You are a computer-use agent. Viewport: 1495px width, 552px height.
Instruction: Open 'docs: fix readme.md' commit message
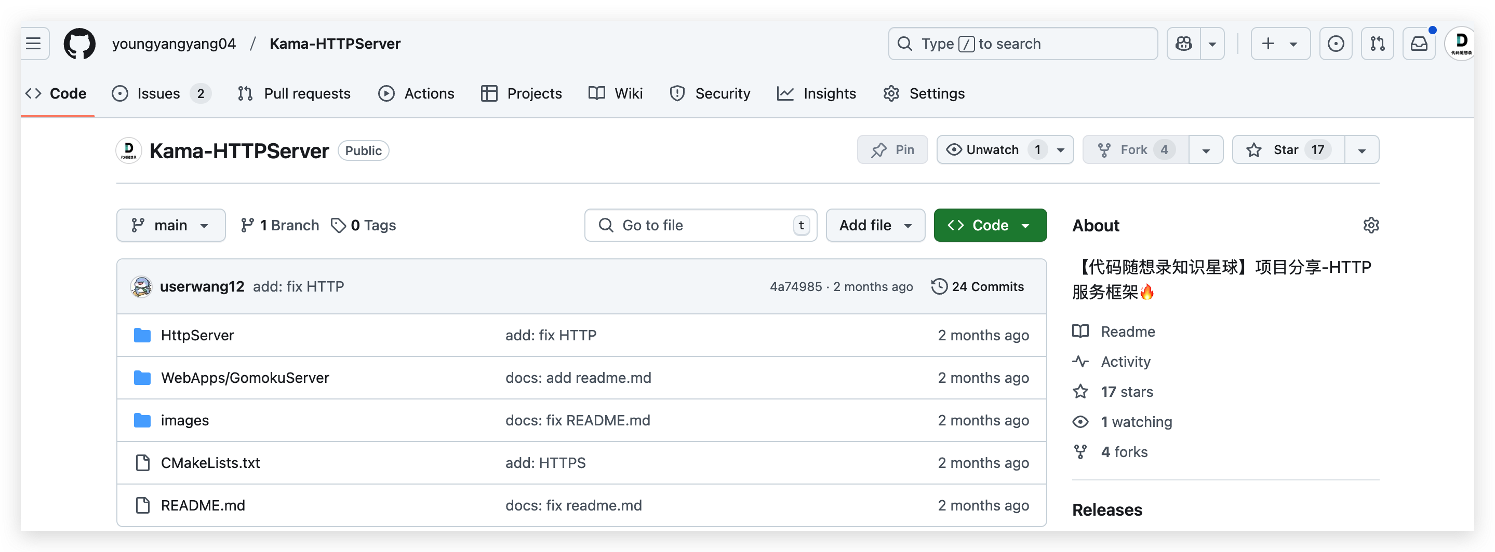[573, 505]
